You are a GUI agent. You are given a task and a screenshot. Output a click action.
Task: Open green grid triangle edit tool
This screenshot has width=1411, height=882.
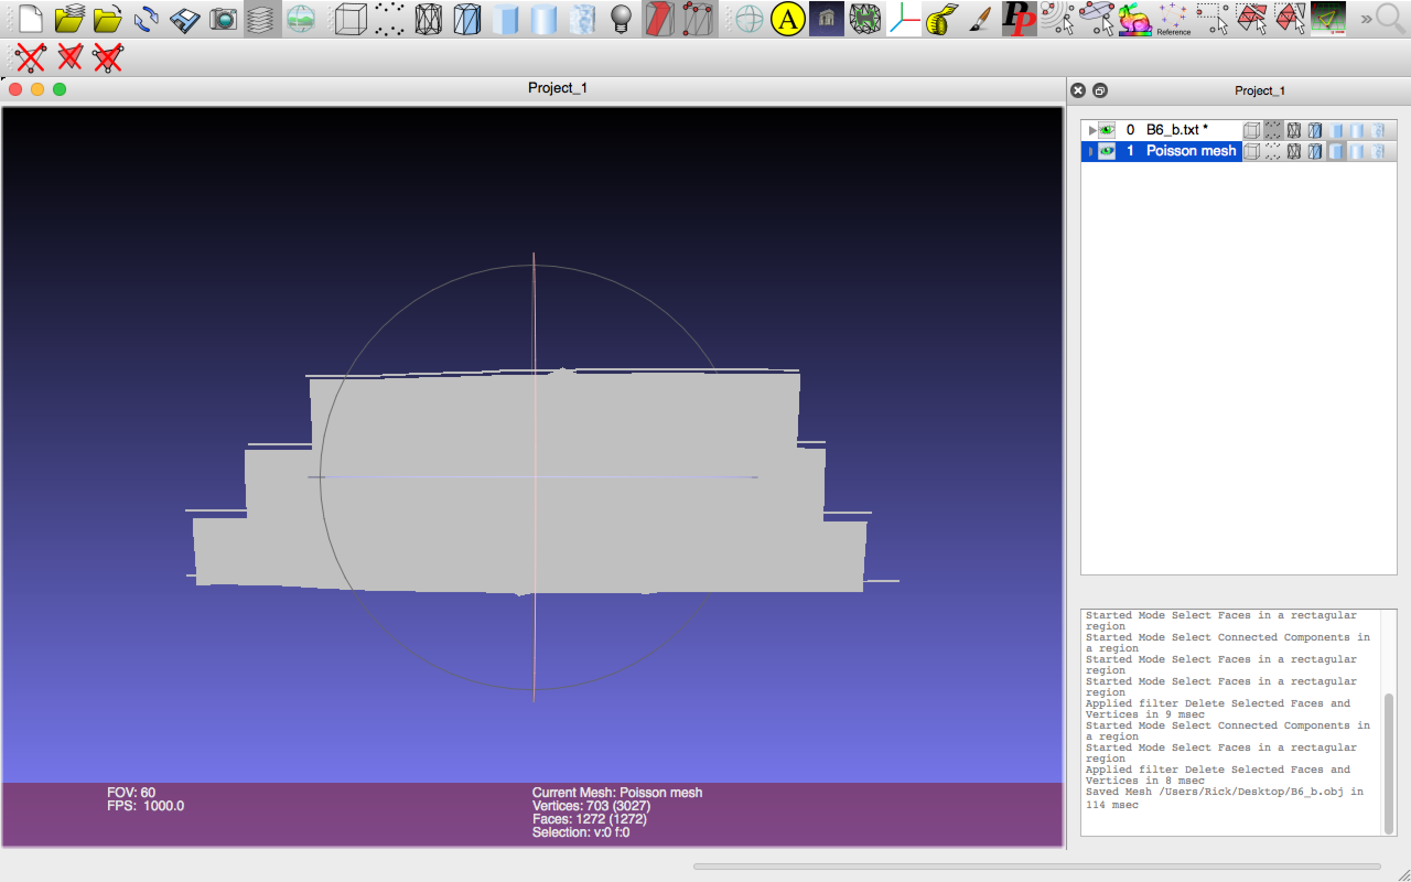(1328, 19)
